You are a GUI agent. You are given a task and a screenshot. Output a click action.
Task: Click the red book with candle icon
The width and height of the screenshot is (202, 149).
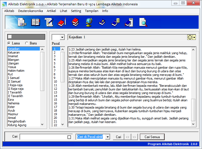(62, 22)
